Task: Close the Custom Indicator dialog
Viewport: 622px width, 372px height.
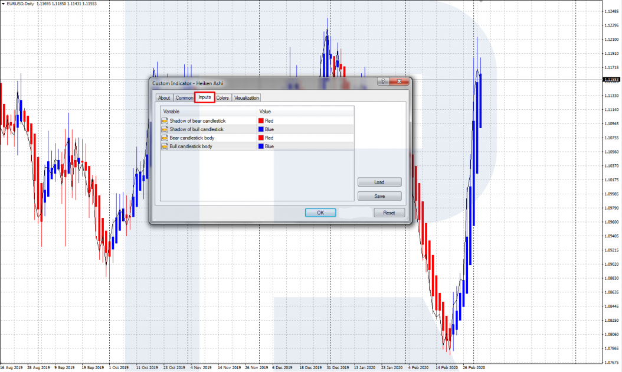Action: (399, 81)
